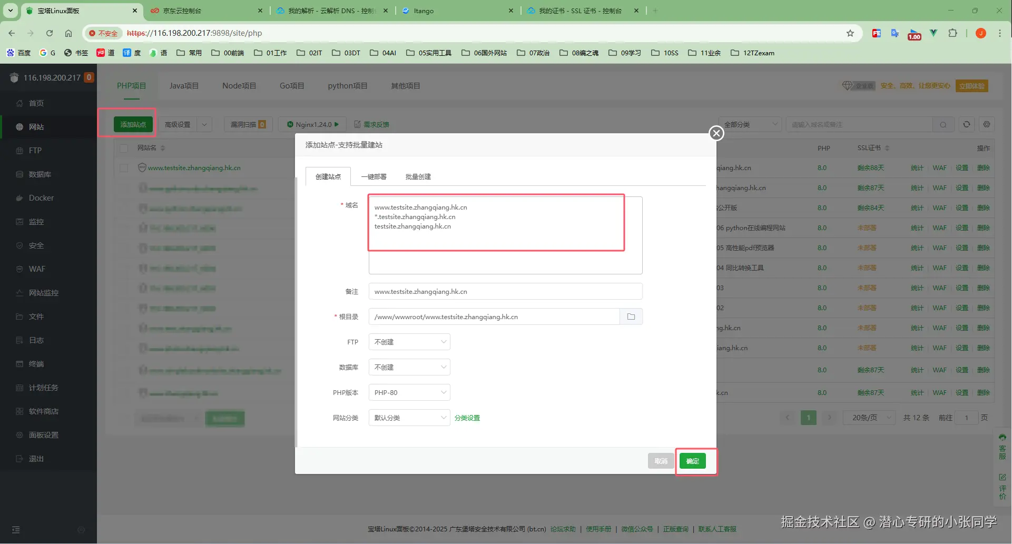Image resolution: width=1012 pixels, height=544 pixels.
Task: Open the 分类设置 link
Action: point(467,418)
